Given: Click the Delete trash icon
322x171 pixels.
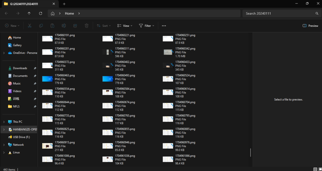Looking at the screenshot, I should point(87,26).
